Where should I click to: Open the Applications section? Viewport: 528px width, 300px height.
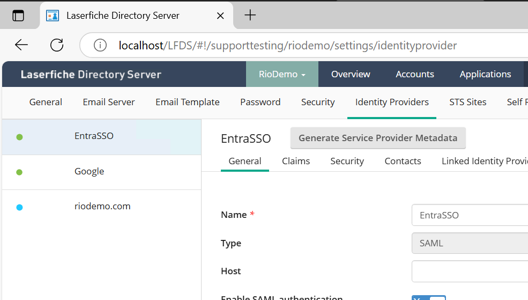(485, 74)
